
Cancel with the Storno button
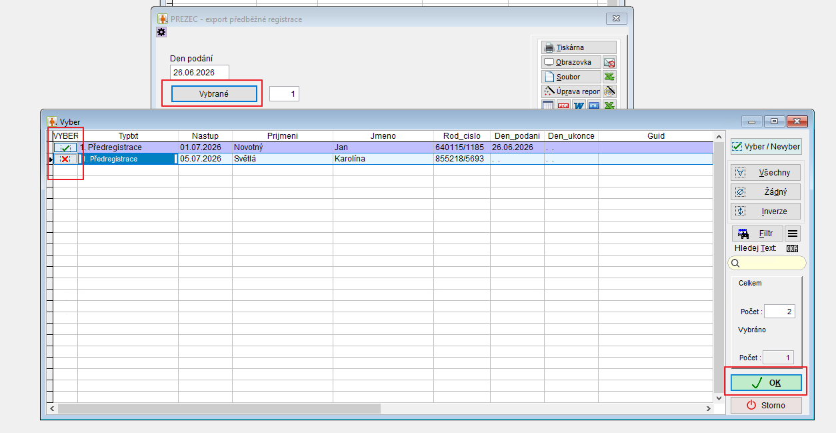[766, 405]
